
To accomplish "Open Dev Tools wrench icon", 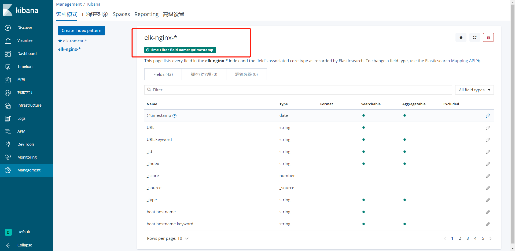I will tap(8, 144).
